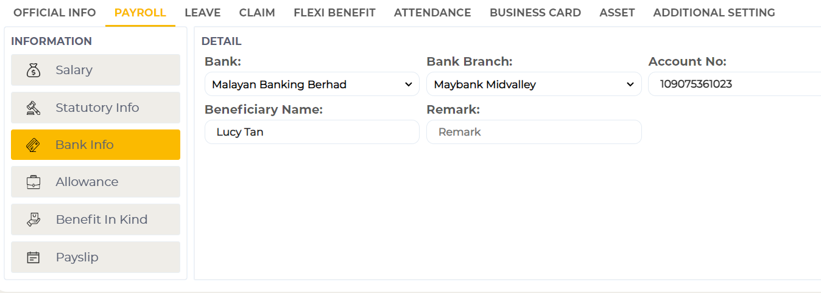Open the Leave tab
Screen dimensions: 821x293
point(203,13)
